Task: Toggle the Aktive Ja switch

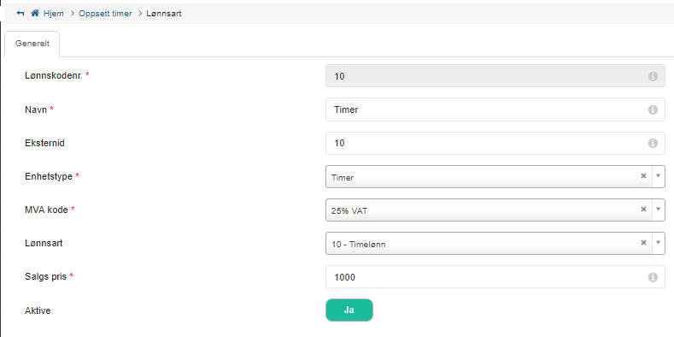Action: pyautogui.click(x=349, y=310)
